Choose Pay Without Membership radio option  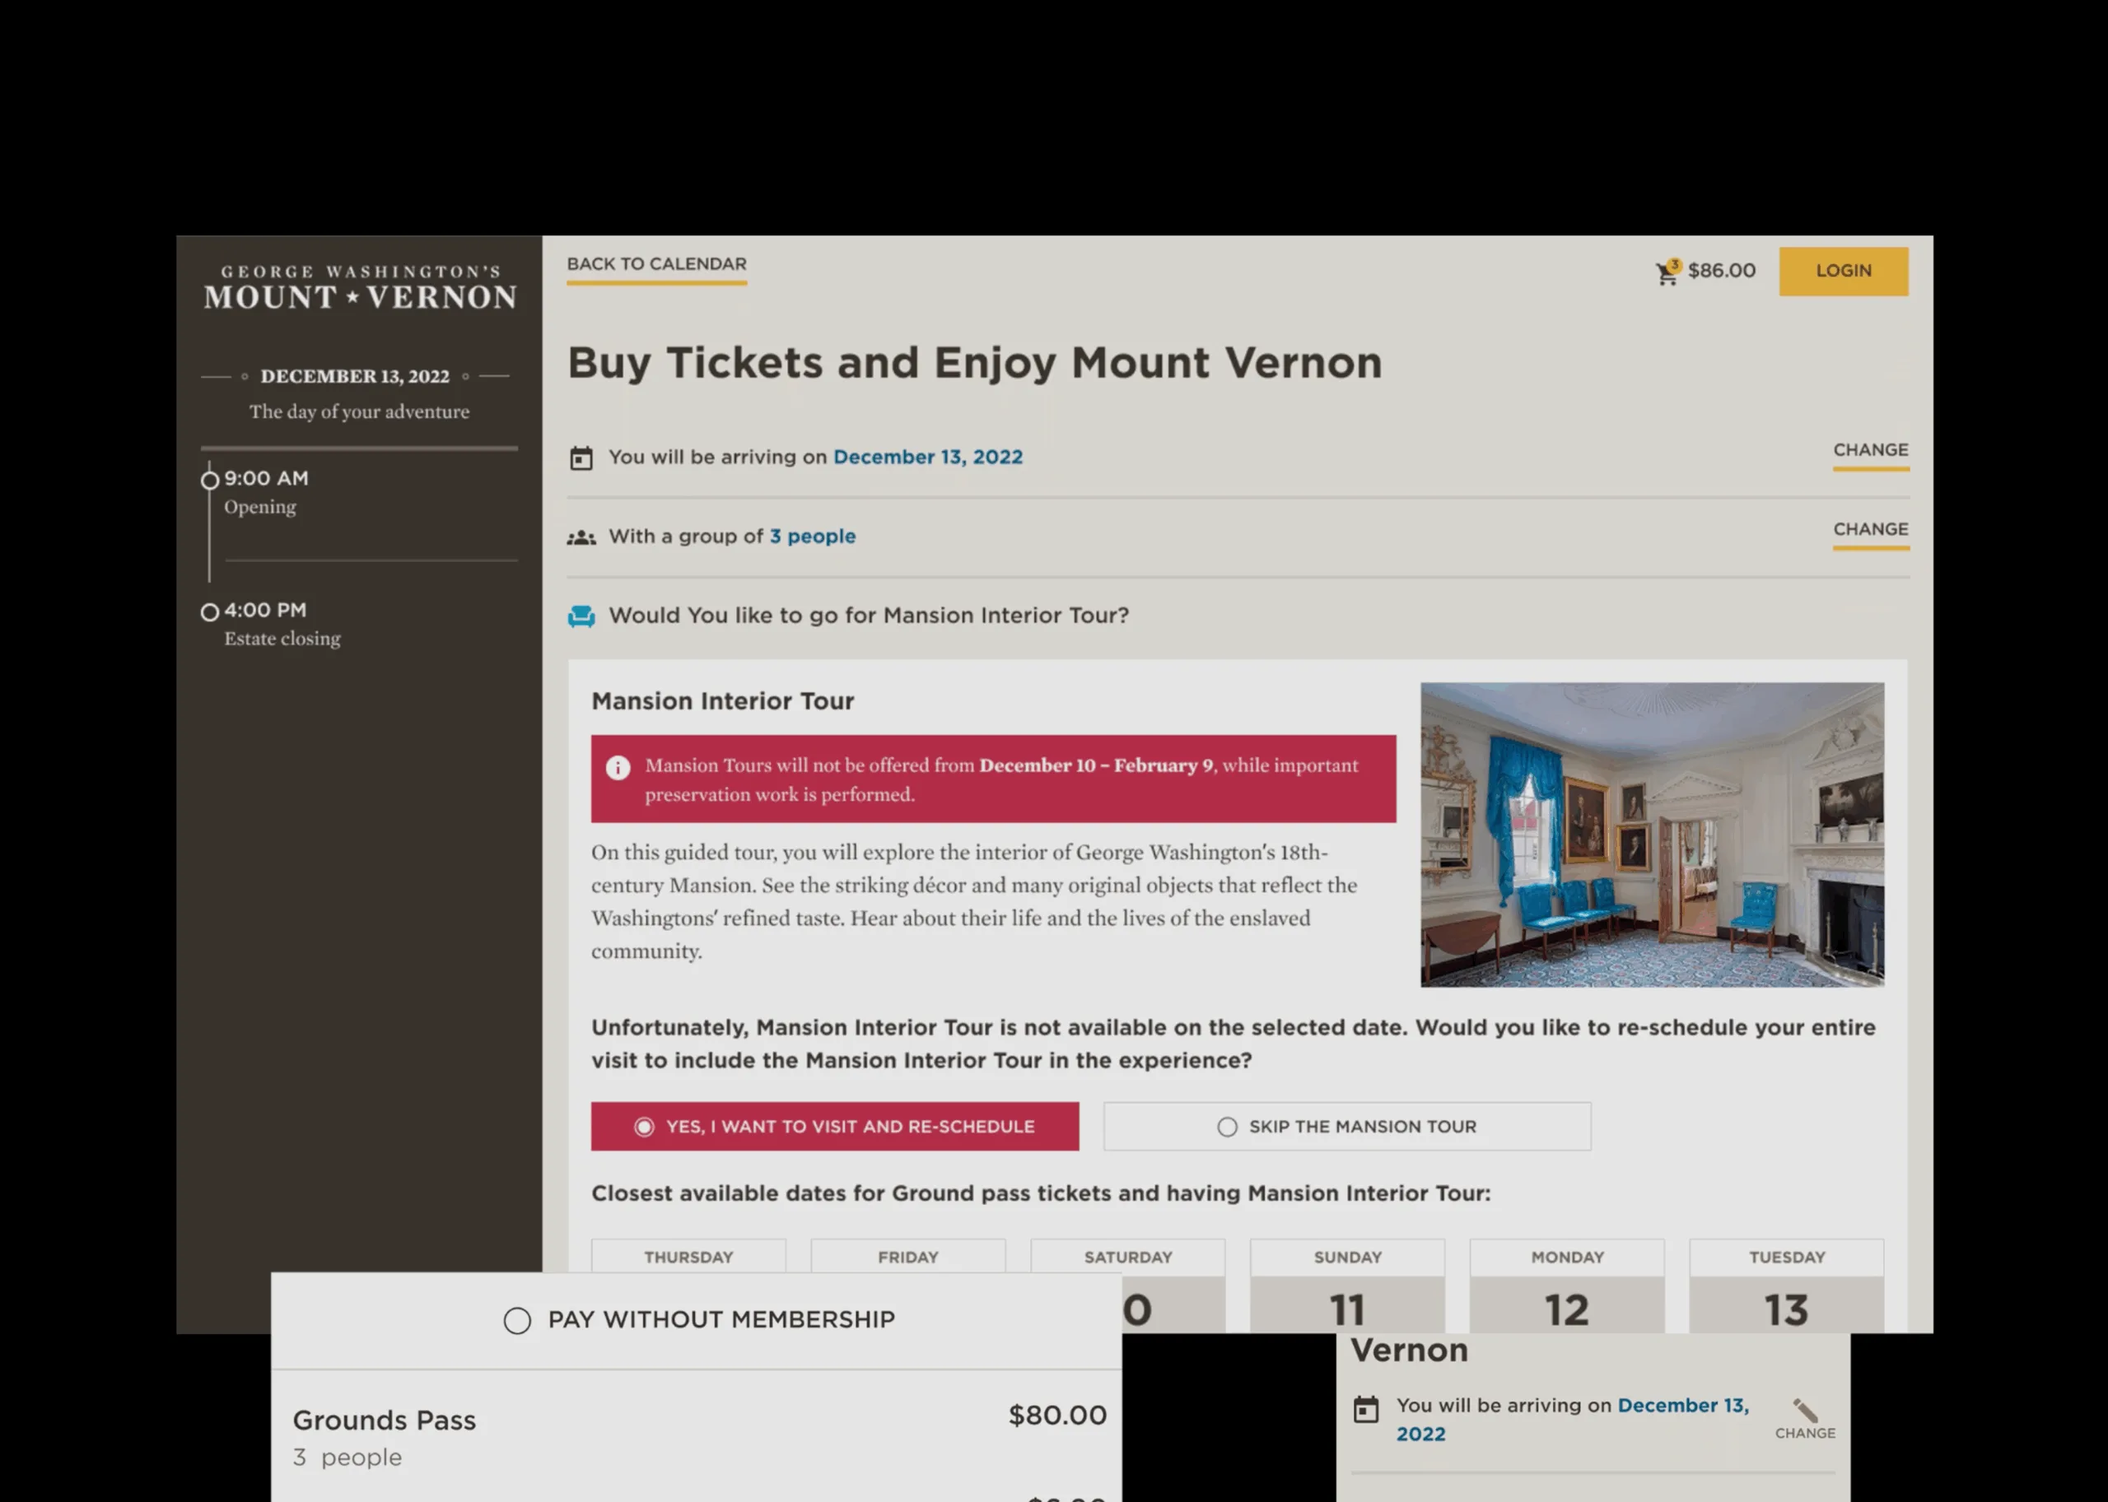(x=517, y=1321)
